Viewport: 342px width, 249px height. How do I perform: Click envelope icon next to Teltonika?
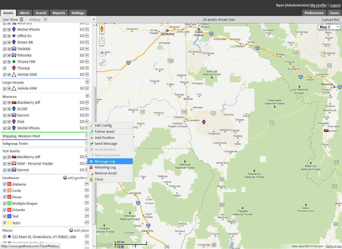coord(82,55)
